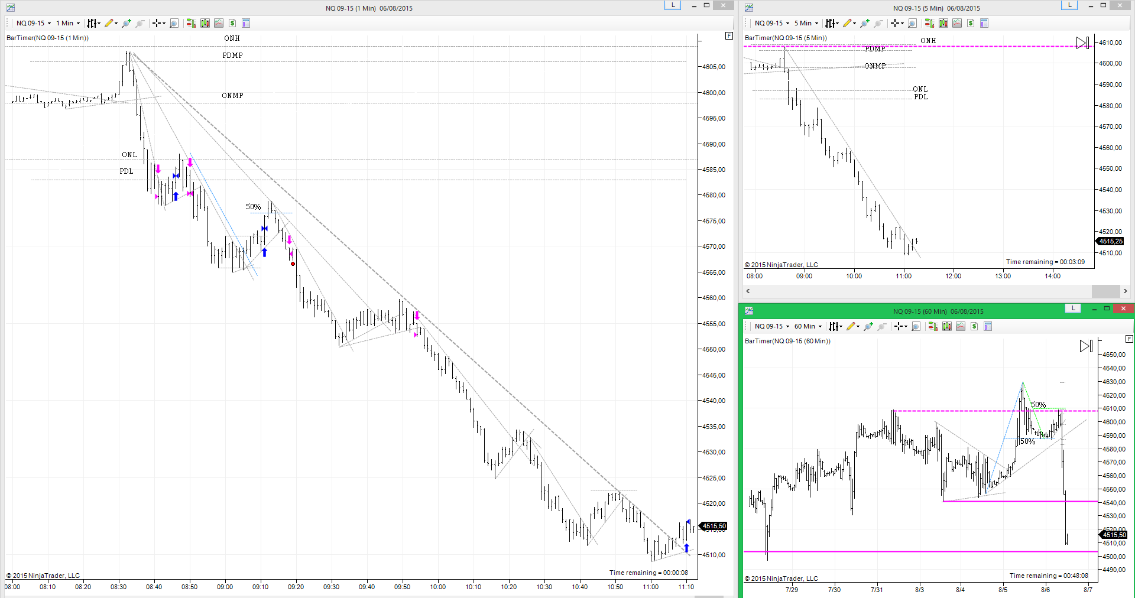Screen dimensions: 1135x598
Task: Click the L link button of the 5 Min chart
Action: pyautogui.click(x=1069, y=5)
